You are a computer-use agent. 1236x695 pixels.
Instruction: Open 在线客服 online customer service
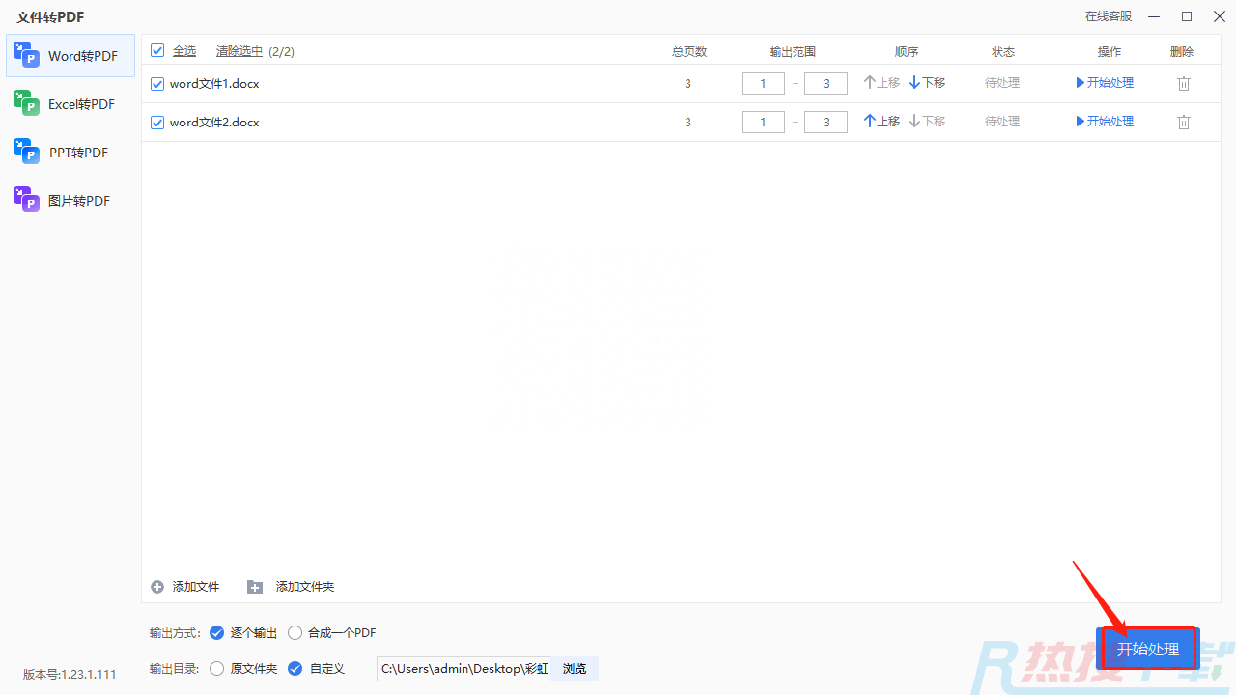coord(1107,15)
